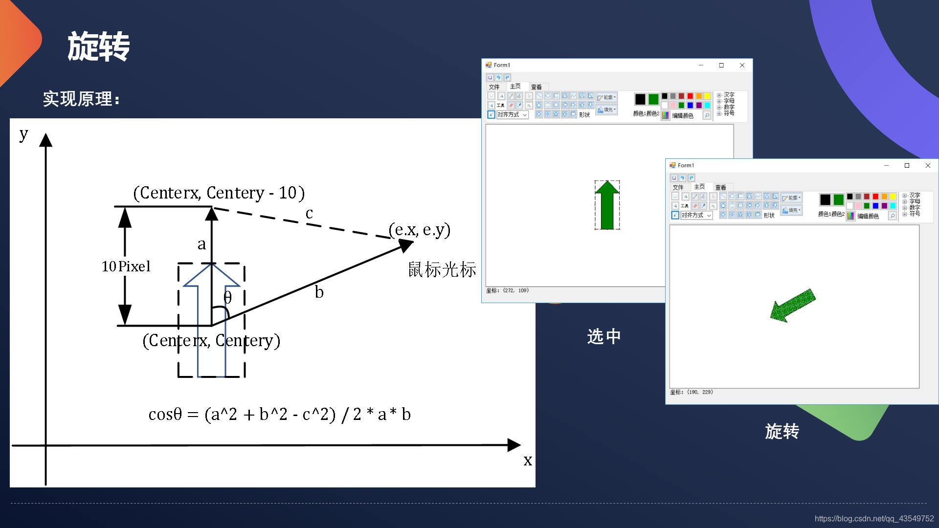
Task: Click rainbow edit-colors icon in front Form1 window
Action: (x=850, y=216)
